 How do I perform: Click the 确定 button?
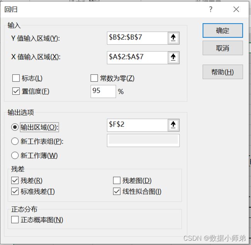click(x=223, y=30)
